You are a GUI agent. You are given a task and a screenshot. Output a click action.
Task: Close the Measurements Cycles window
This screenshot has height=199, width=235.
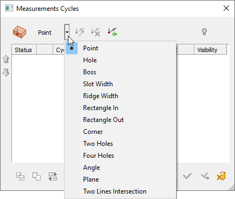(x=226, y=8)
